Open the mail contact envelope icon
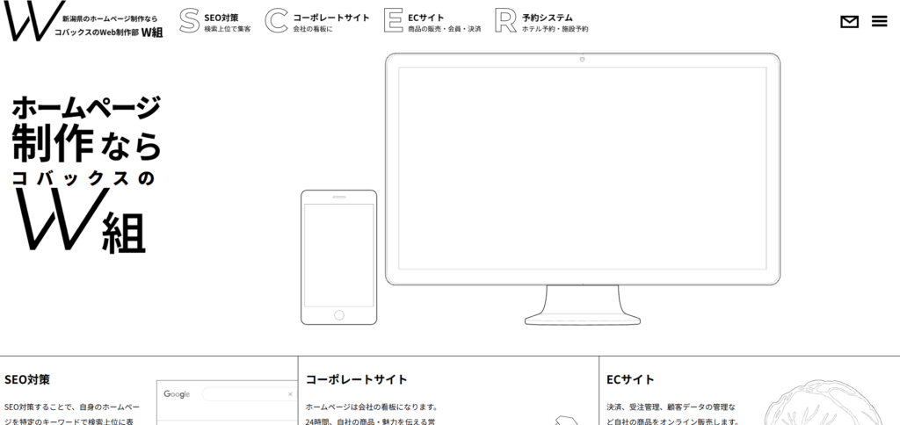 [x=849, y=22]
